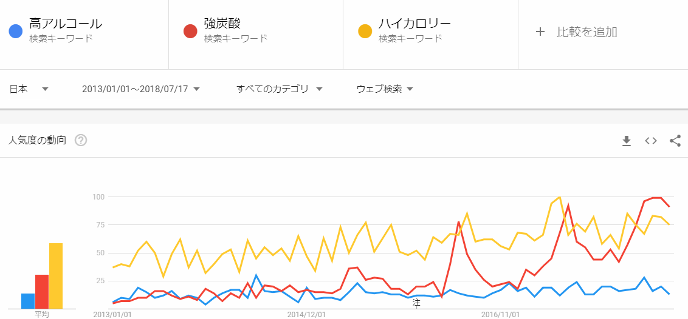Viewport: 688px width, 319px height.
Task: Click 比較を追加 to add a term
Action: coord(587,32)
